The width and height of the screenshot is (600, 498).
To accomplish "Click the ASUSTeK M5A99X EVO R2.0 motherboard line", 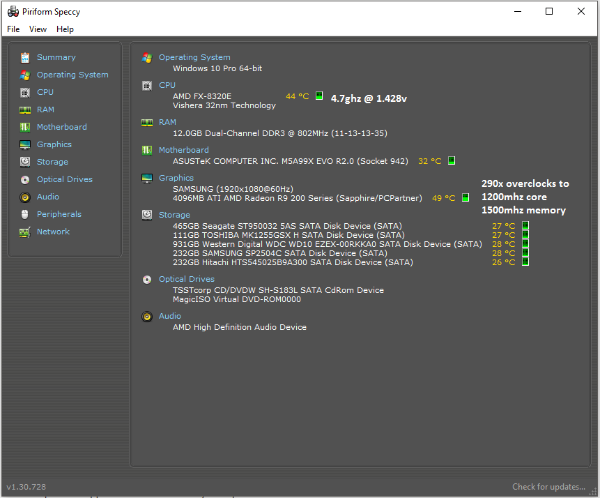I will click(x=291, y=161).
